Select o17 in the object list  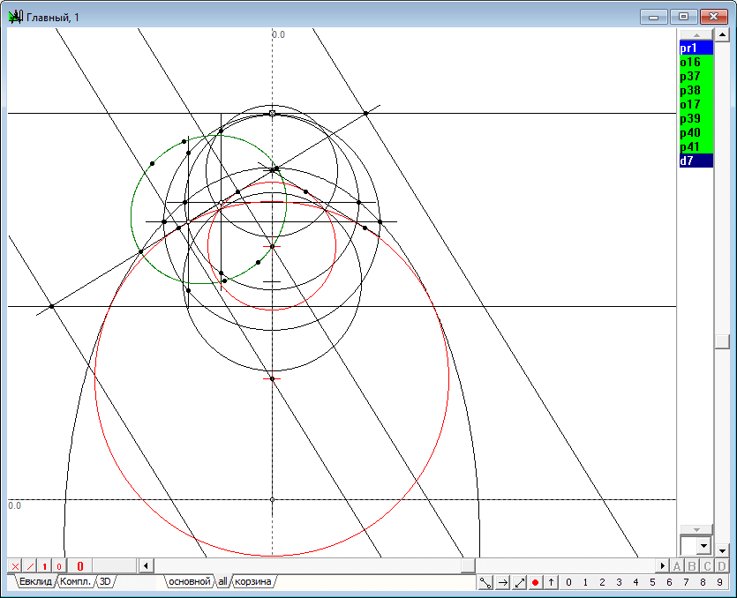click(x=696, y=104)
